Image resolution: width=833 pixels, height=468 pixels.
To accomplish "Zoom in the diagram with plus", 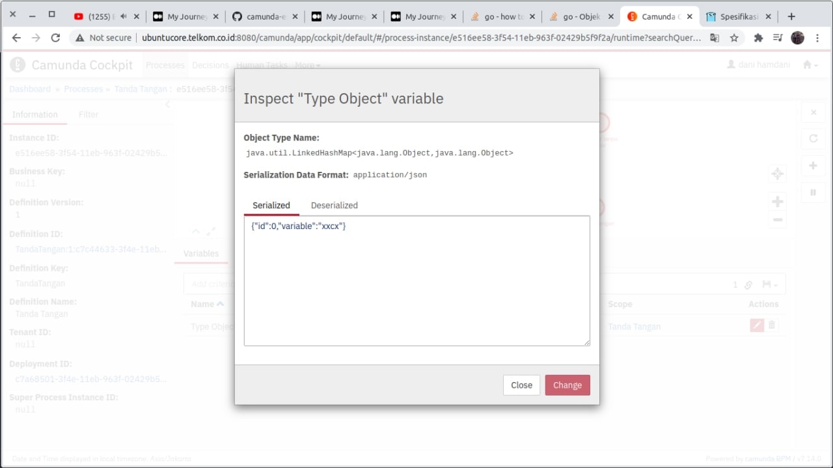I will pyautogui.click(x=777, y=202).
